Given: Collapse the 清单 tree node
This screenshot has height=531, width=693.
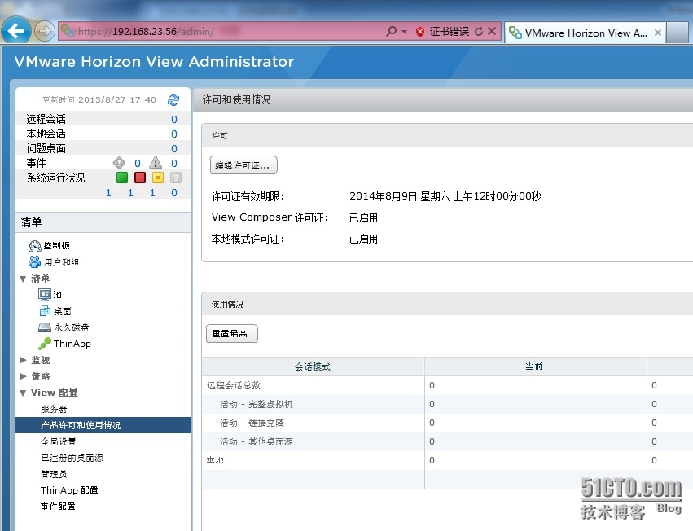Looking at the screenshot, I should coord(23,279).
